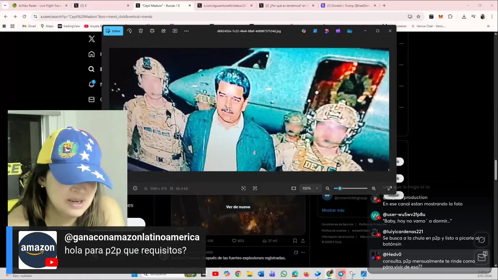Image resolution: width=498 pixels, height=280 pixels.
Task: Open Clipchamp icon in Photos toolbar
Action: point(338,31)
